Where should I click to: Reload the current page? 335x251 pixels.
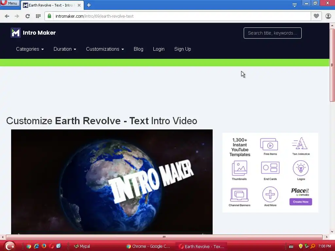click(27, 16)
